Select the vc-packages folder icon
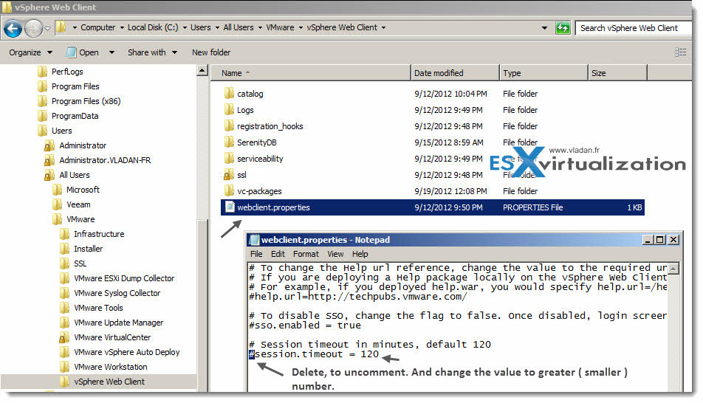The height and width of the screenshot is (403, 703). (229, 190)
